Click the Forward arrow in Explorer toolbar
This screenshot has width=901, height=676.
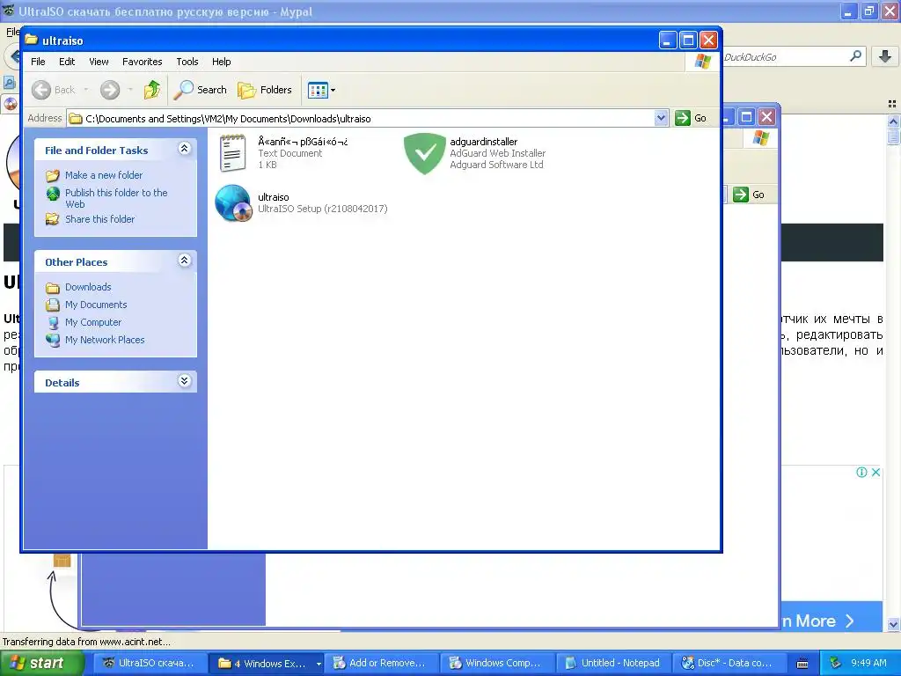click(110, 90)
